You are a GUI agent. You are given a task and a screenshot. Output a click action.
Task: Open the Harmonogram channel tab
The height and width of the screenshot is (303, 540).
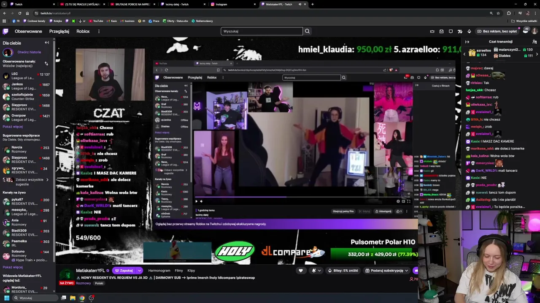[x=159, y=271]
